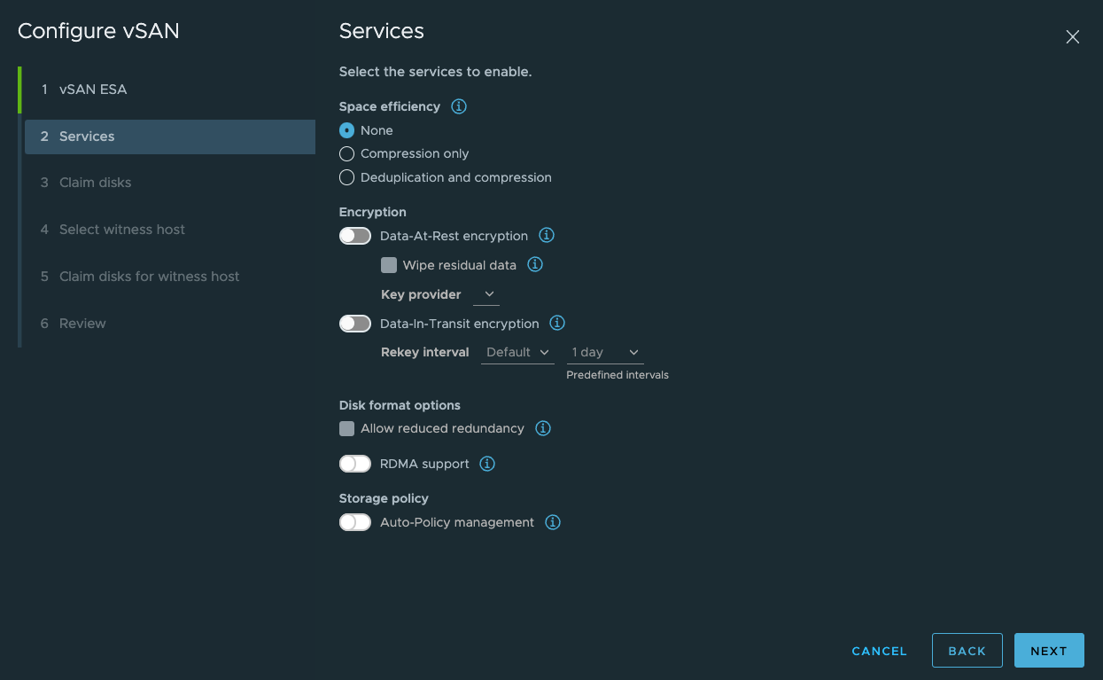1103x680 pixels.
Task: Click the Data-At-Rest encryption info icon
Action: (x=546, y=235)
